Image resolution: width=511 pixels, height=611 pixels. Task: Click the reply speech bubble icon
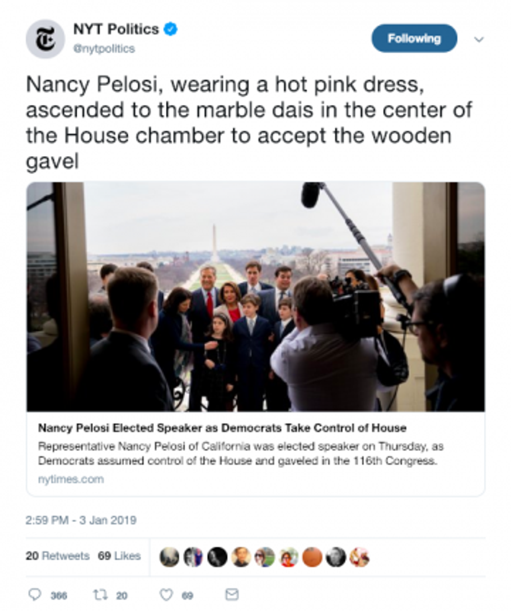(34, 594)
